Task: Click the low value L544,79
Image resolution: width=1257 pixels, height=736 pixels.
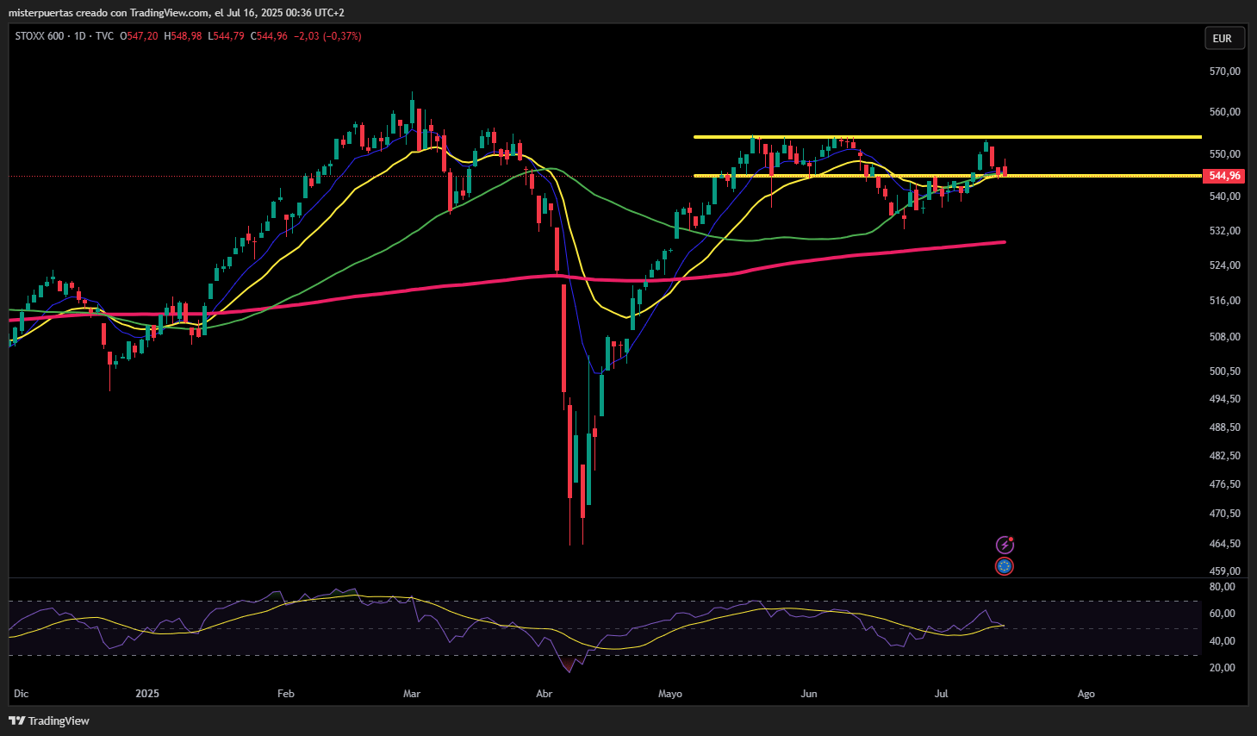Action: 227,36
